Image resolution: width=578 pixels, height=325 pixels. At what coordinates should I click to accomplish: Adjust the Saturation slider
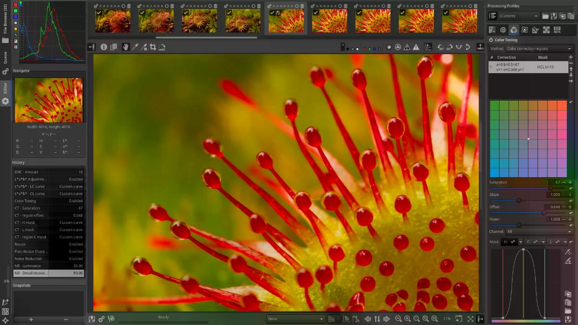[527, 188]
